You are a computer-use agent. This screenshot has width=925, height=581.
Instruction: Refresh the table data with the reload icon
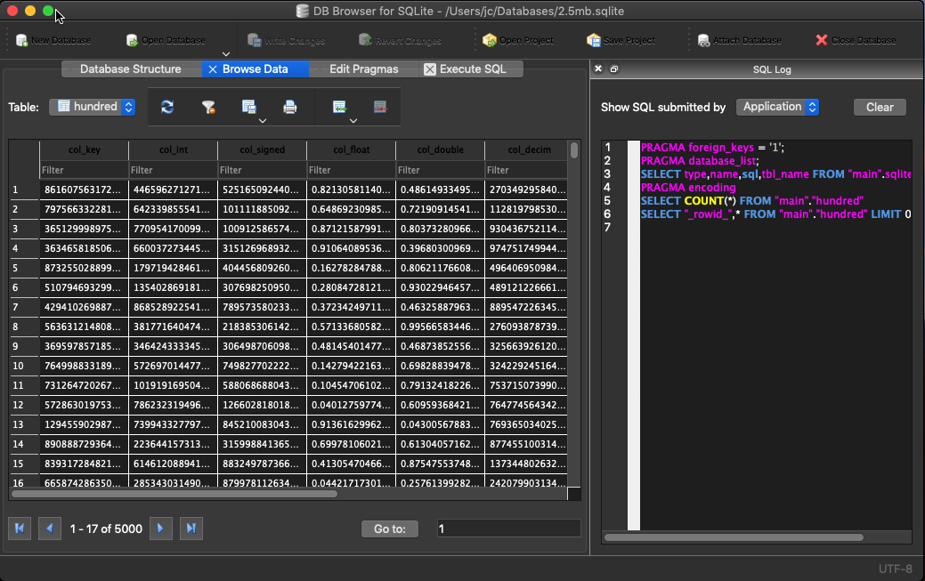point(167,107)
